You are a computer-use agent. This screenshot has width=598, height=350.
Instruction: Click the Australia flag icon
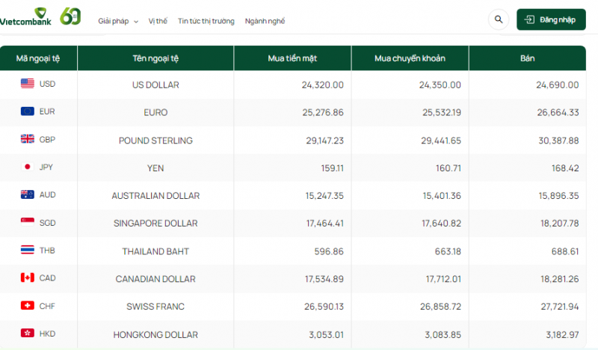tap(28, 194)
